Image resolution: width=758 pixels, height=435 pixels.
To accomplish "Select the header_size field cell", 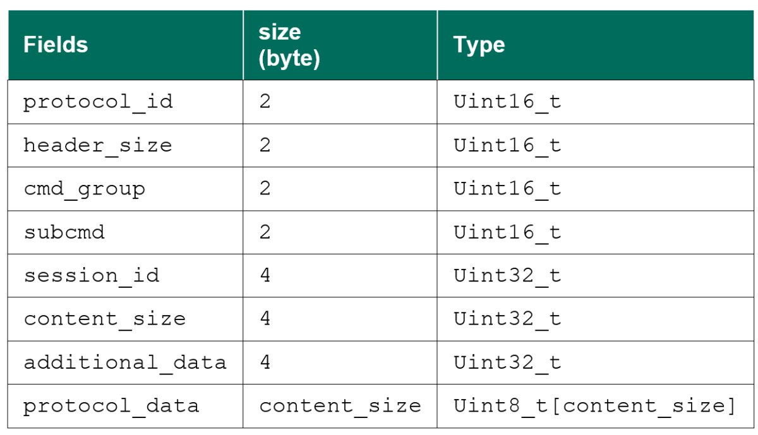I will [98, 146].
